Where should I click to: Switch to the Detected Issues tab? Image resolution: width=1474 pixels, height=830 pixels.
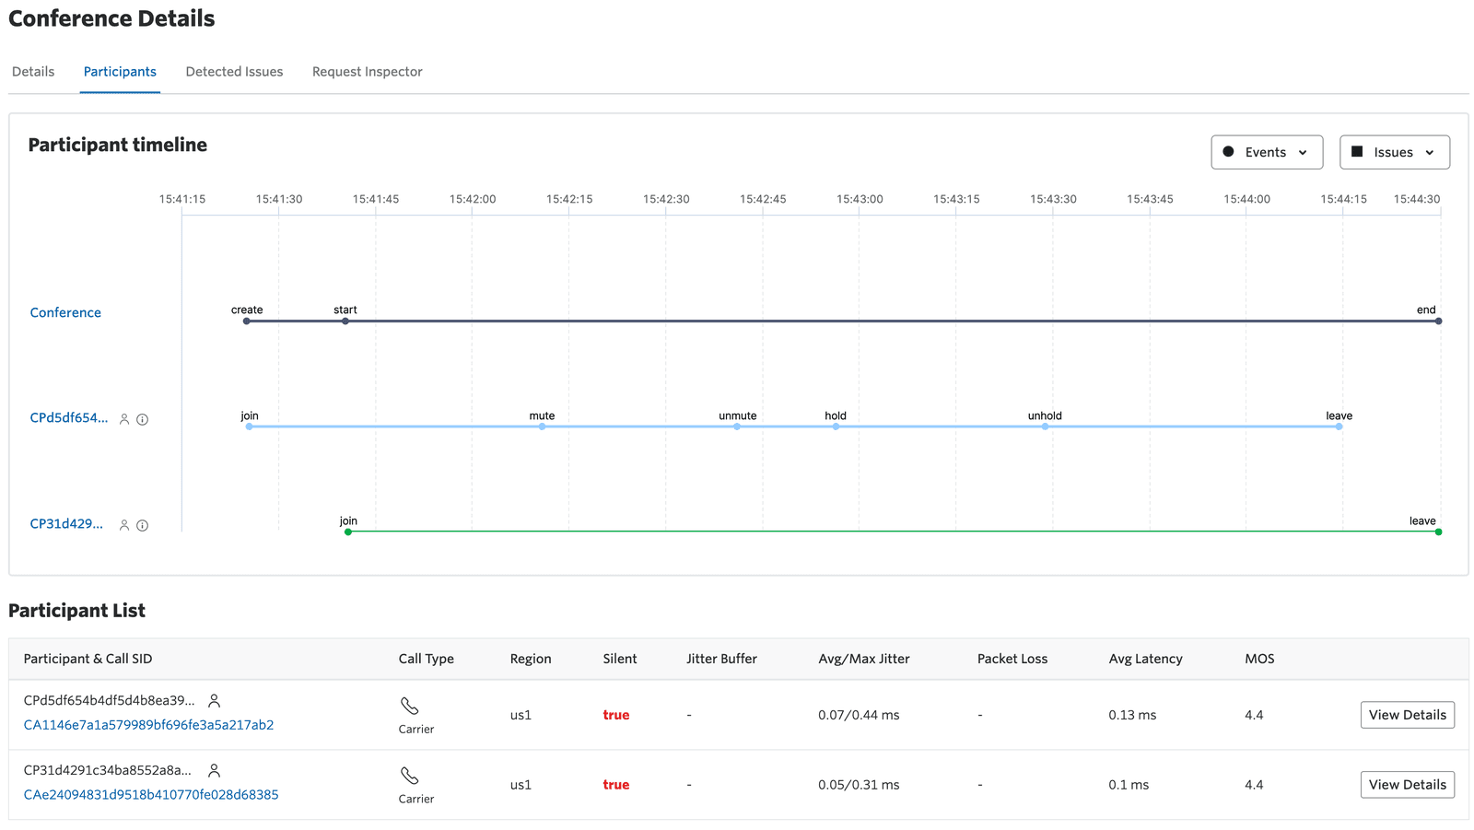234,71
